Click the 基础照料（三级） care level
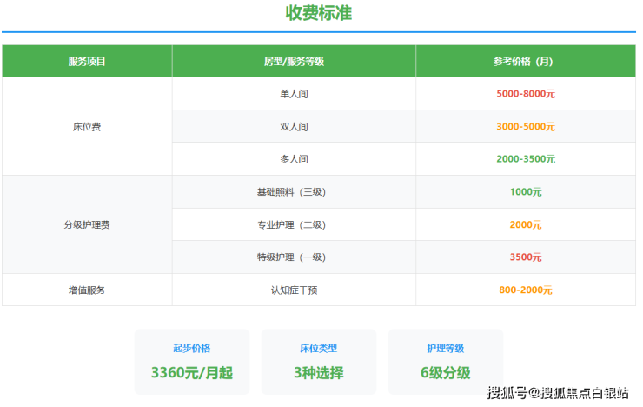Image resolution: width=643 pixels, height=407 pixels. point(294,192)
